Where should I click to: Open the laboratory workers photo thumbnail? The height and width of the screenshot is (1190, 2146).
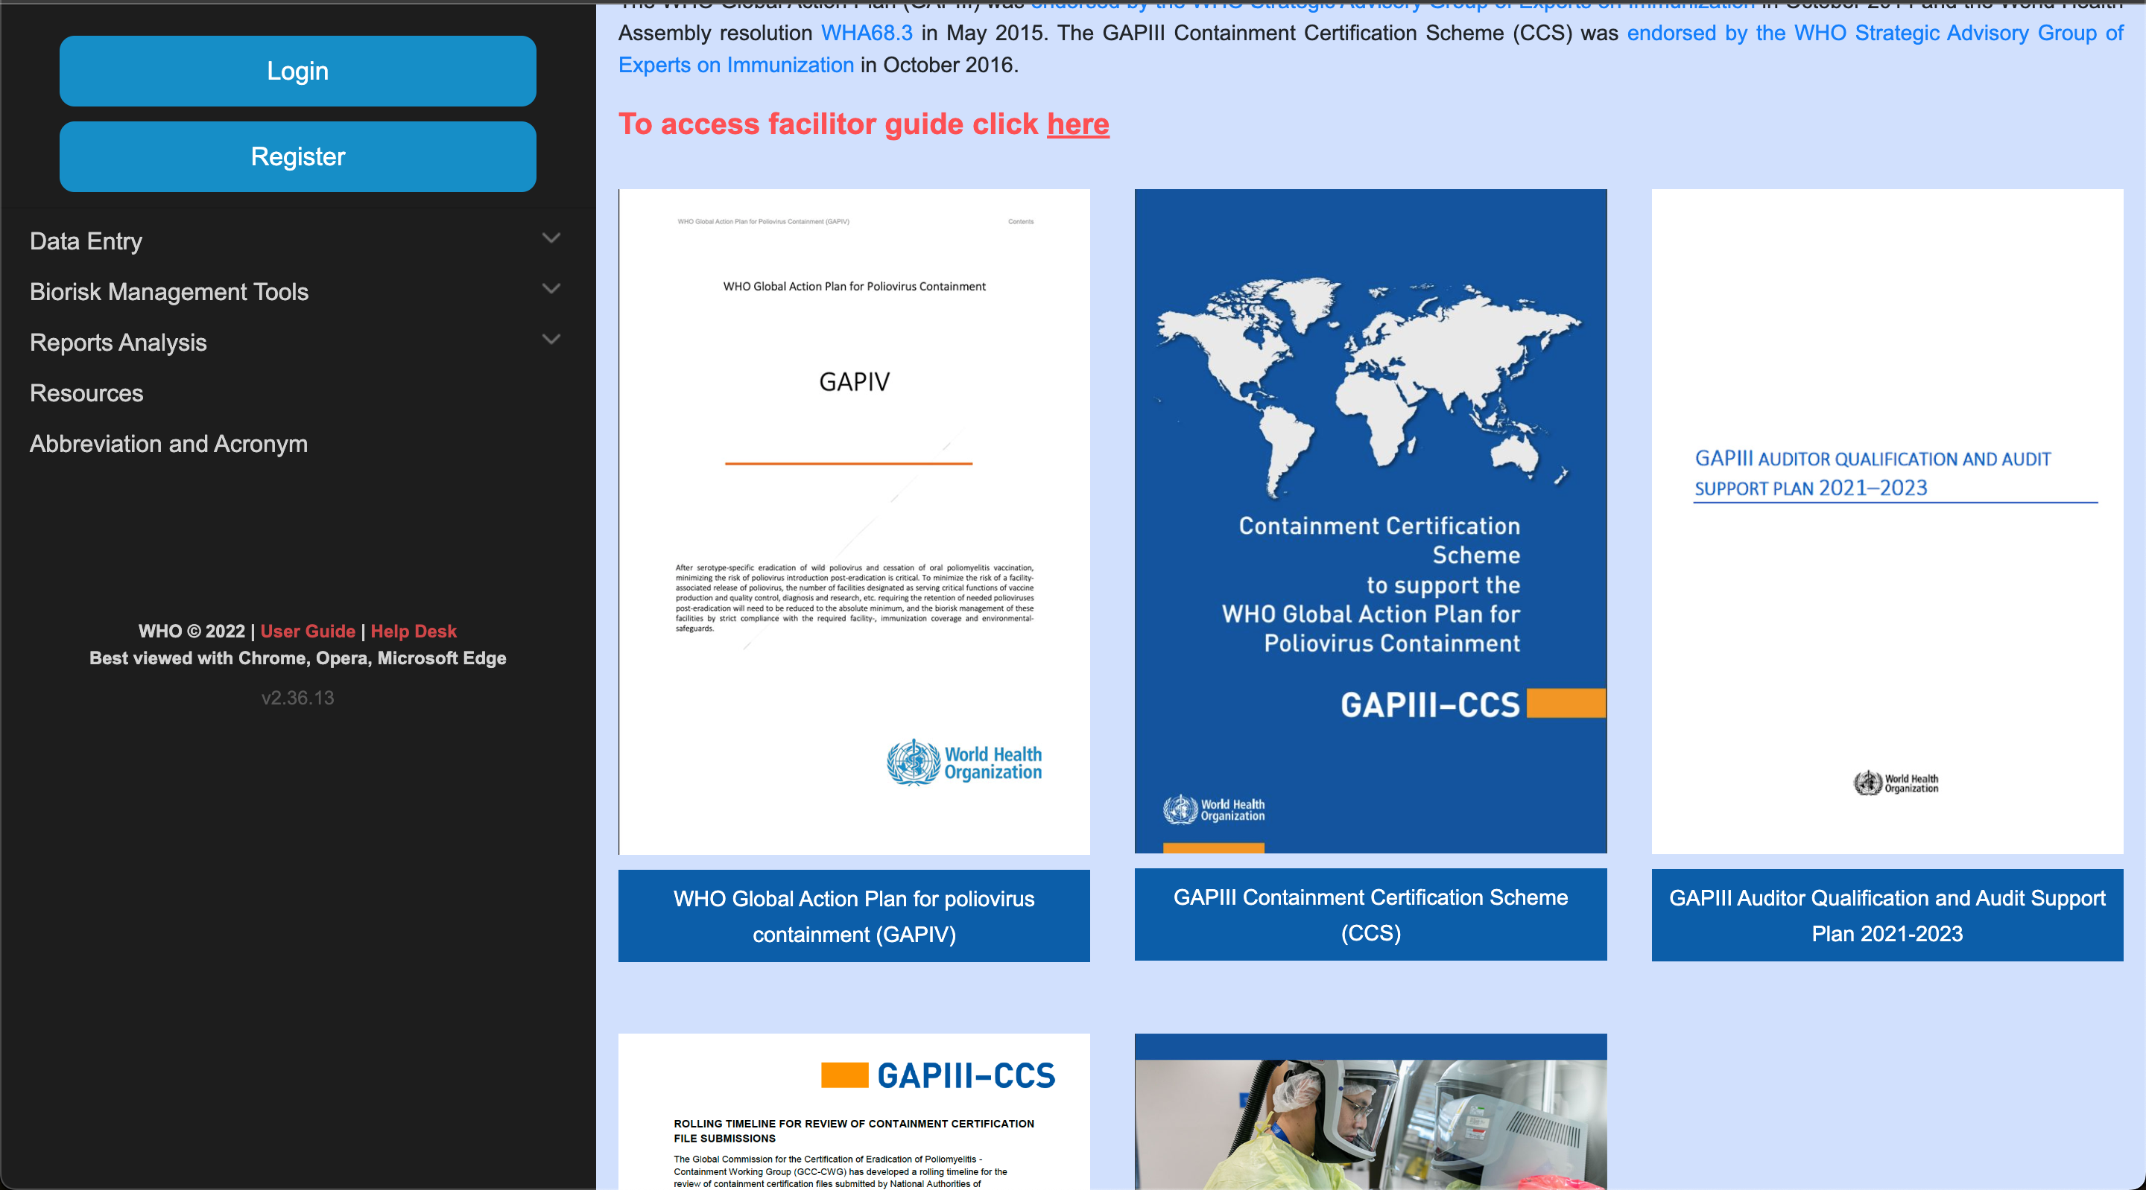(1370, 1116)
